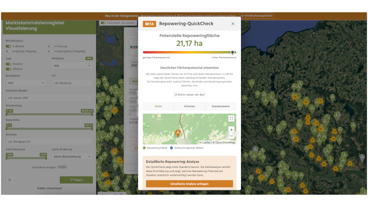Switch to the Kriterien tab
The width and height of the screenshot is (368, 207).
tap(190, 106)
